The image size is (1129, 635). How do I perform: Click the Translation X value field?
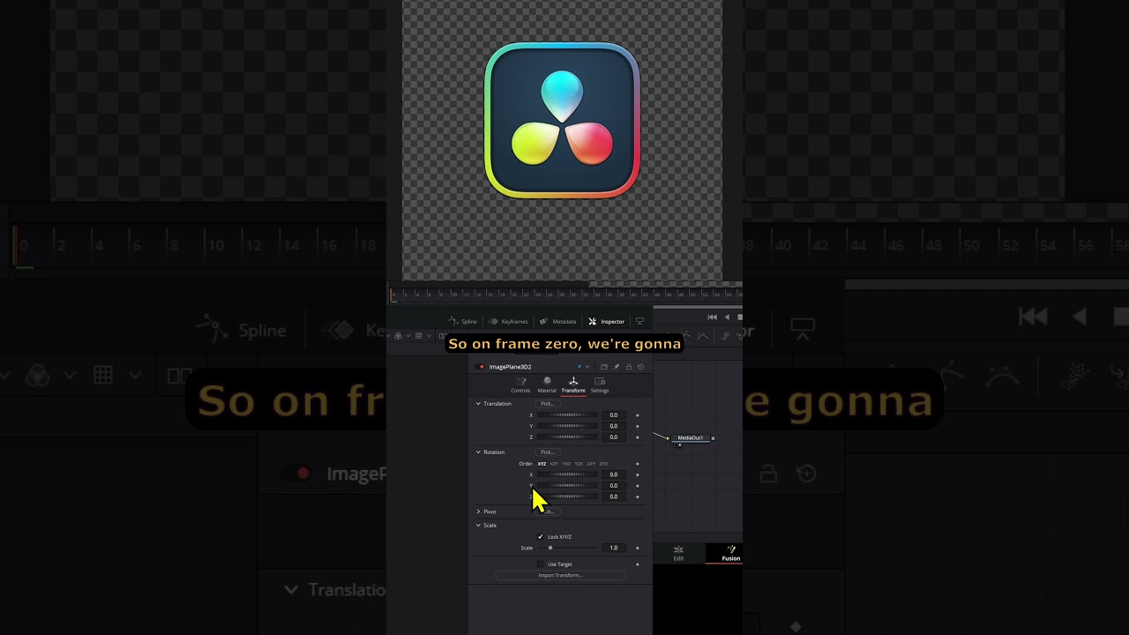614,415
